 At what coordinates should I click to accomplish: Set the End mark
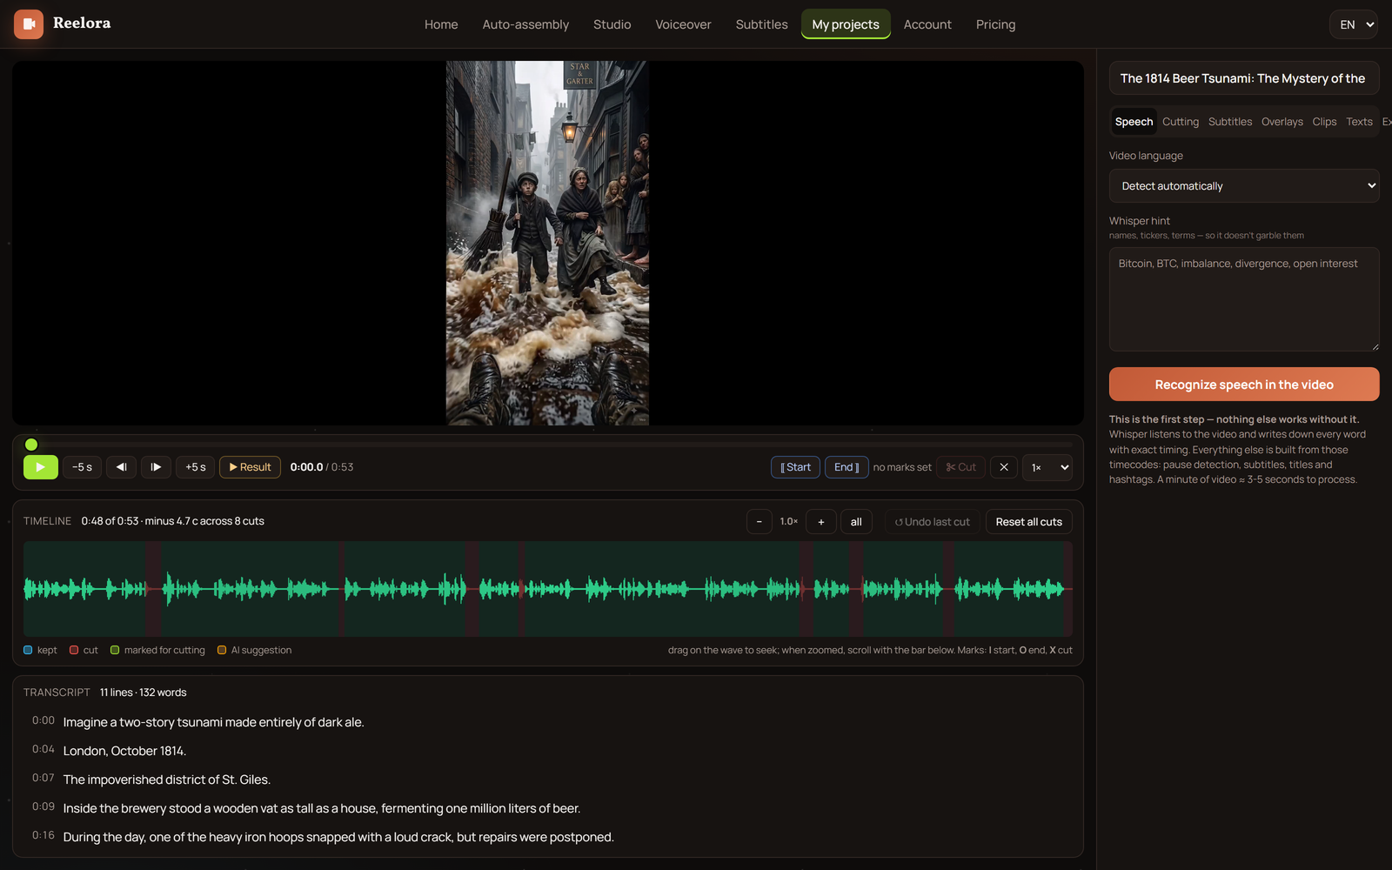pyautogui.click(x=847, y=467)
